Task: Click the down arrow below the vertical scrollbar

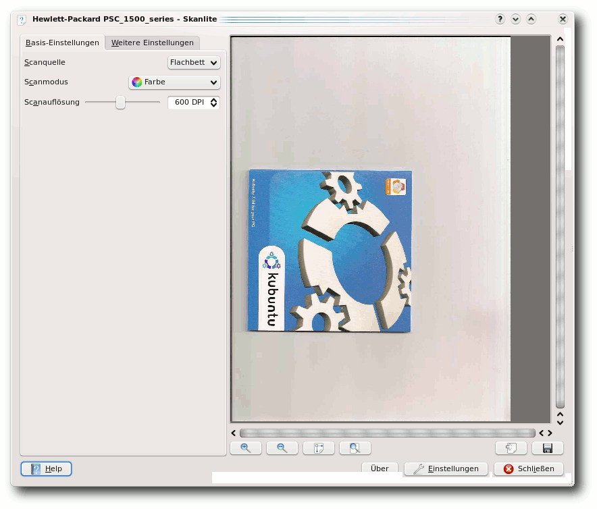Action: 560,423
